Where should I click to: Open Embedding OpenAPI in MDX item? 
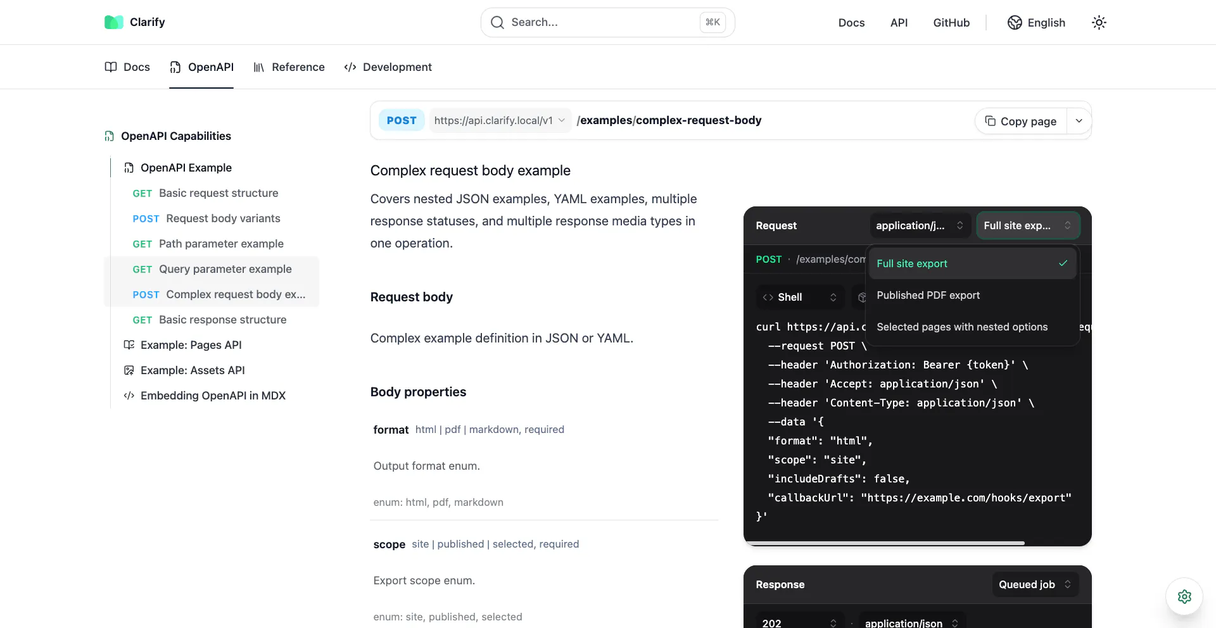click(x=213, y=396)
